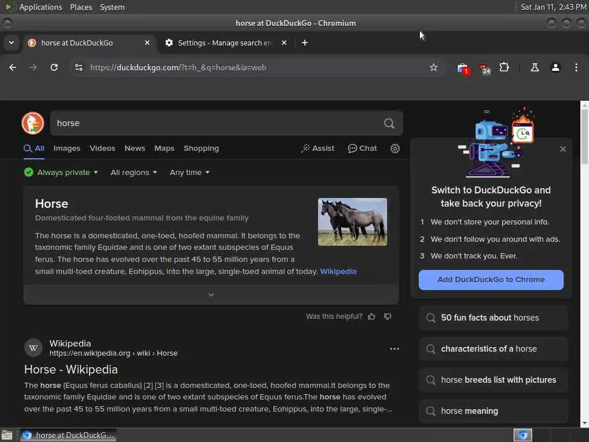Viewport: 589px width, 442px height.
Task: Click the Wikipedia W favicon
Action: pyautogui.click(x=33, y=348)
